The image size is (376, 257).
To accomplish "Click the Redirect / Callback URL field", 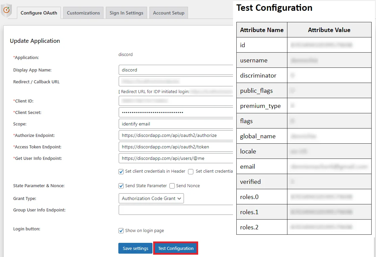I will [x=176, y=81].
